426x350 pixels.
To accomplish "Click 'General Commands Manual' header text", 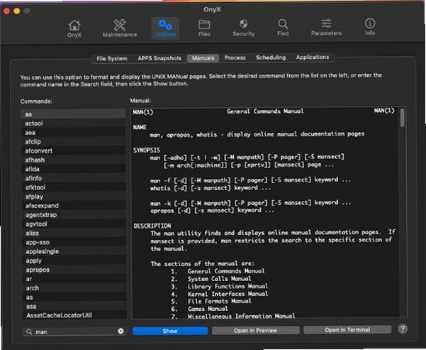I will [265, 111].
